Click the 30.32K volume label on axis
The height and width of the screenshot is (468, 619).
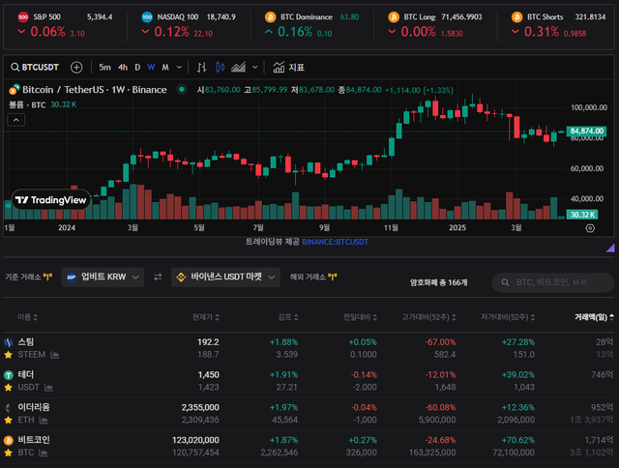click(x=582, y=215)
